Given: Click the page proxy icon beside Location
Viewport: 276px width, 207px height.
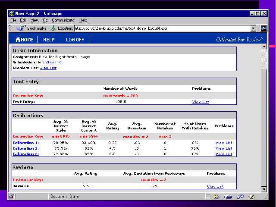Looking at the screenshot, I should click(53, 28).
